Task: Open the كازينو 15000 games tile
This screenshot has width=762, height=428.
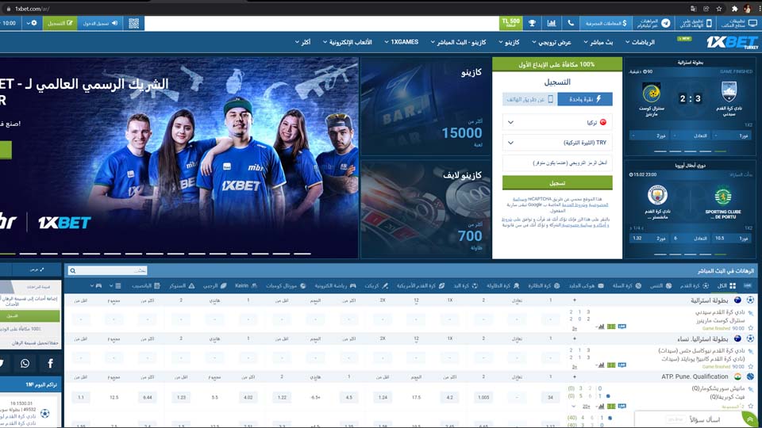Action: 425,107
